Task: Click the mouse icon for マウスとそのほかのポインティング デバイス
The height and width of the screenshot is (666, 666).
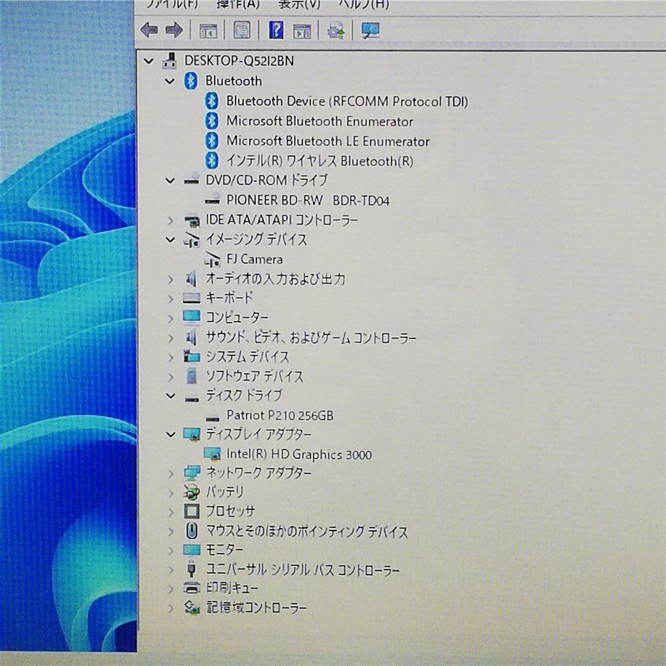Action: pyautogui.click(x=192, y=531)
